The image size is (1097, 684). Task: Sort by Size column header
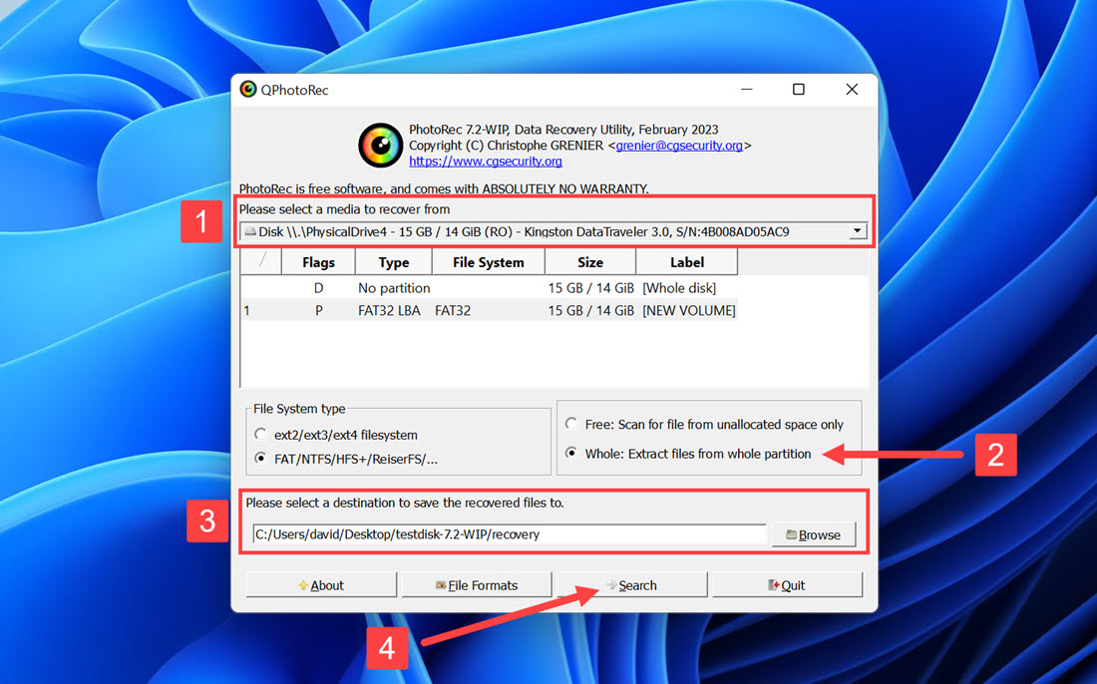pyautogui.click(x=590, y=262)
